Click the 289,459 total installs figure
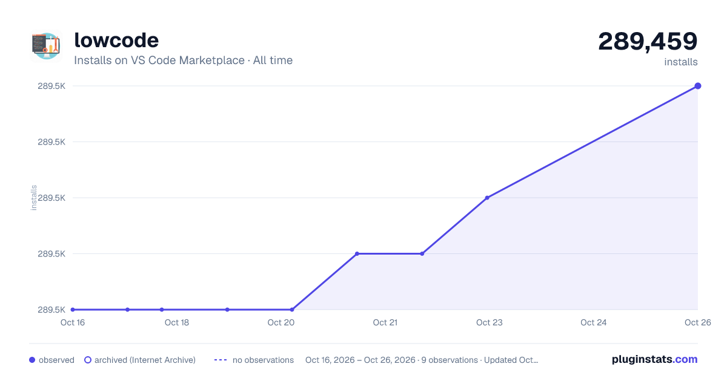Screen dimensions: 727x381 coord(648,41)
